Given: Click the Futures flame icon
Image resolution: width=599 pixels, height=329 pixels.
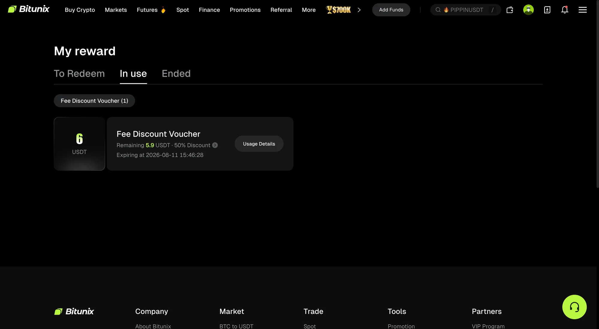Looking at the screenshot, I should 163,10.
